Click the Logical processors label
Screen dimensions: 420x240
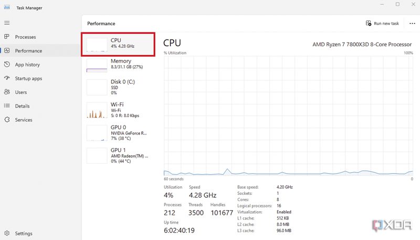coord(255,206)
